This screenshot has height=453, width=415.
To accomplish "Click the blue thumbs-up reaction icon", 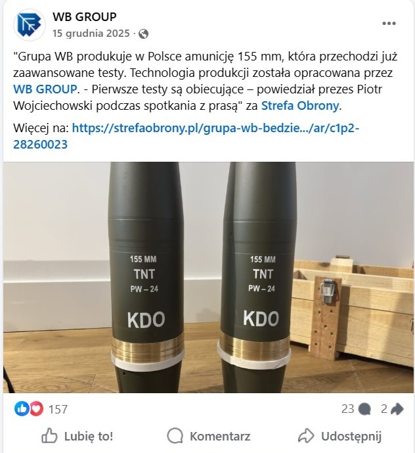I will [x=22, y=409].
